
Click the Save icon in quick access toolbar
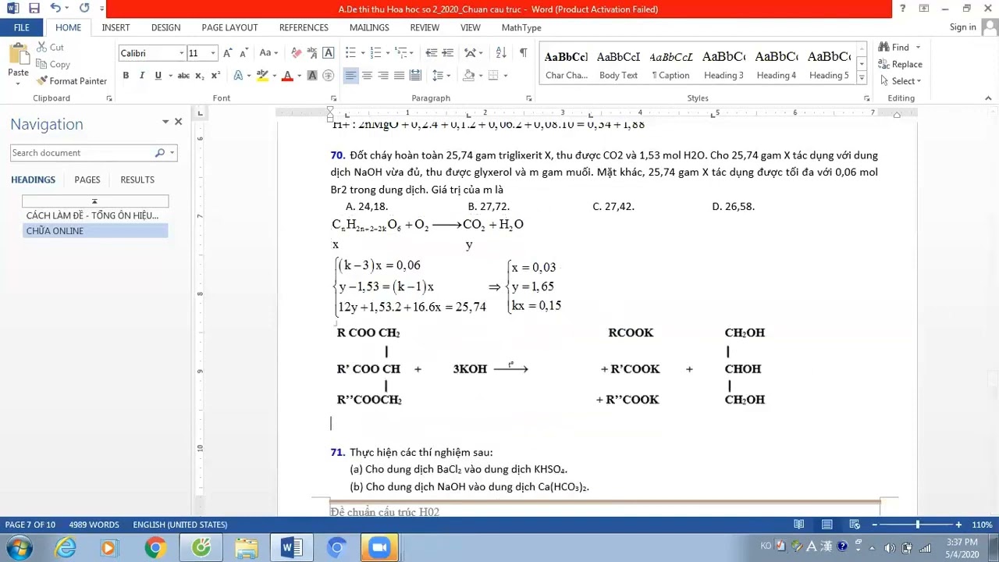pos(34,9)
